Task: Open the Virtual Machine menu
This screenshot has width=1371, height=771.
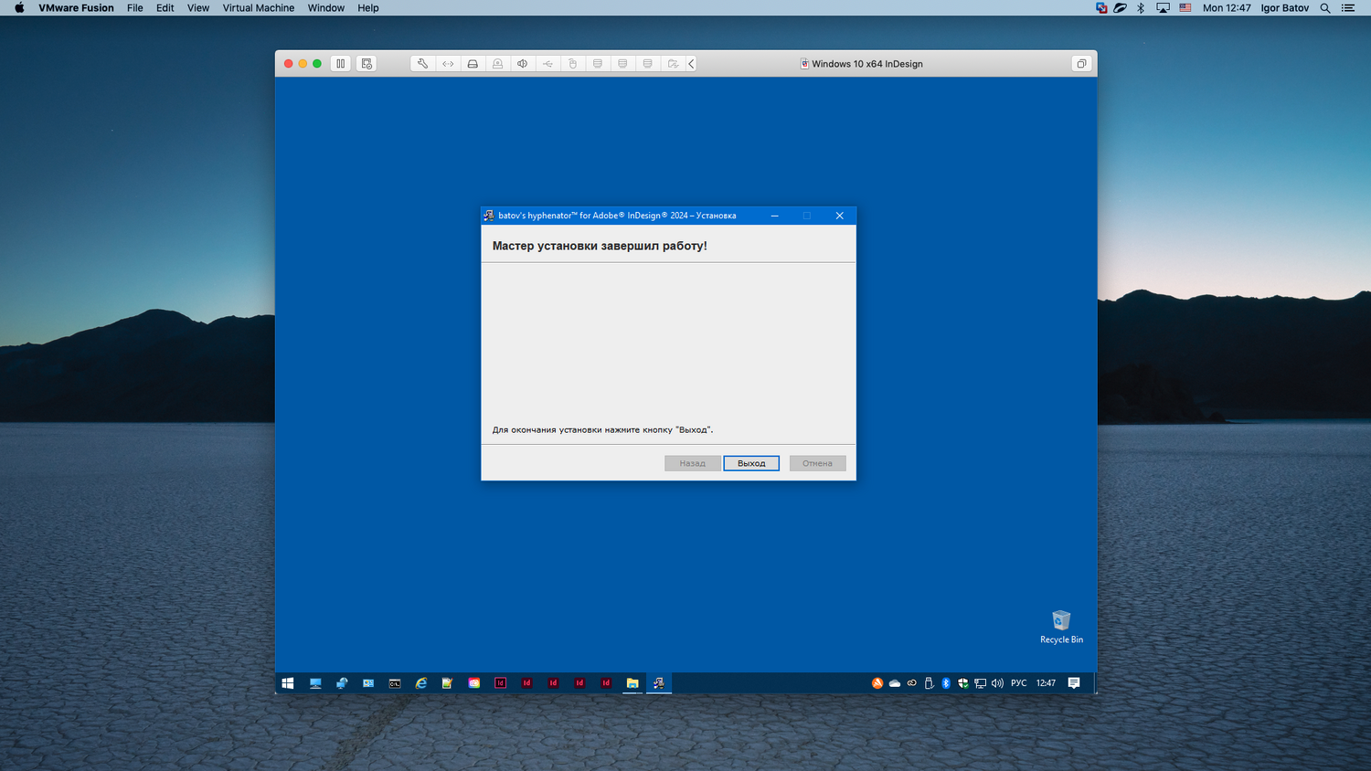Action: point(259,8)
